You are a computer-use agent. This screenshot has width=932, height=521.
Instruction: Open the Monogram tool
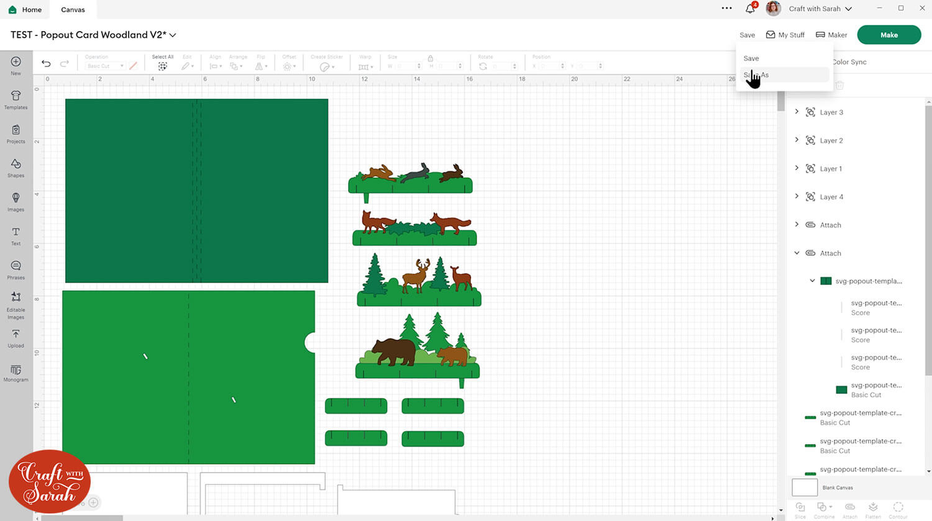(x=16, y=373)
